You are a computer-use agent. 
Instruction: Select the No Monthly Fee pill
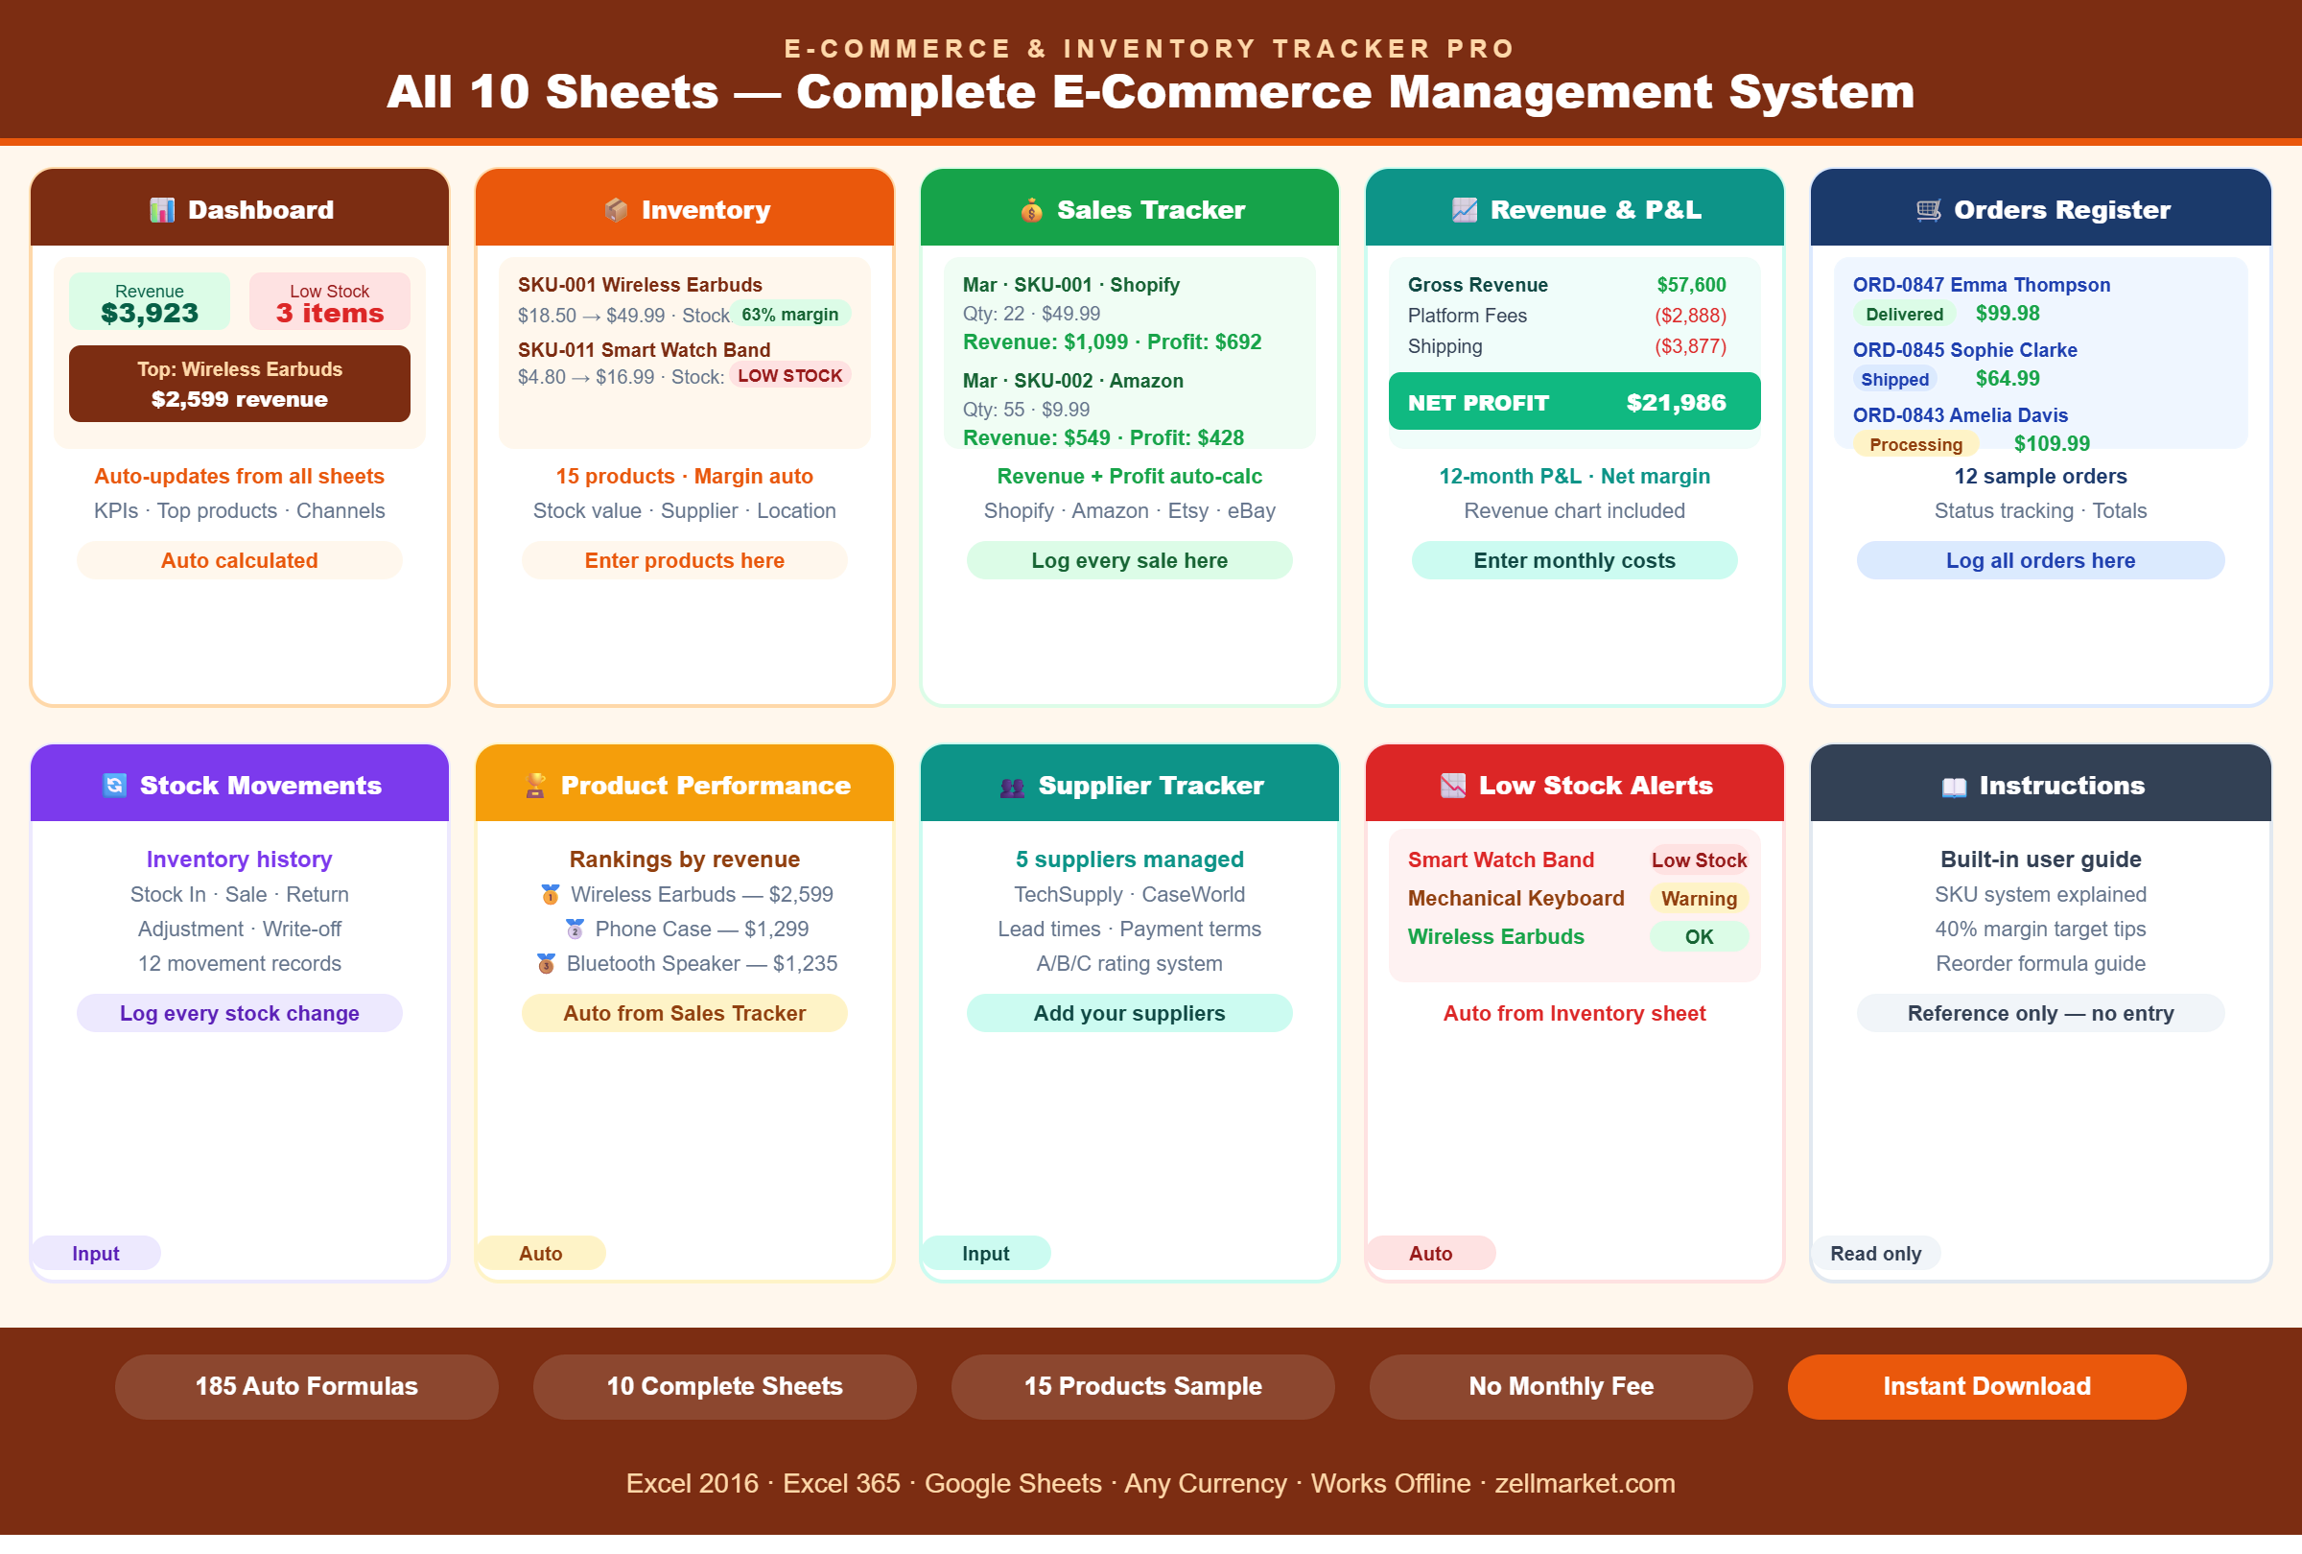(1561, 1385)
